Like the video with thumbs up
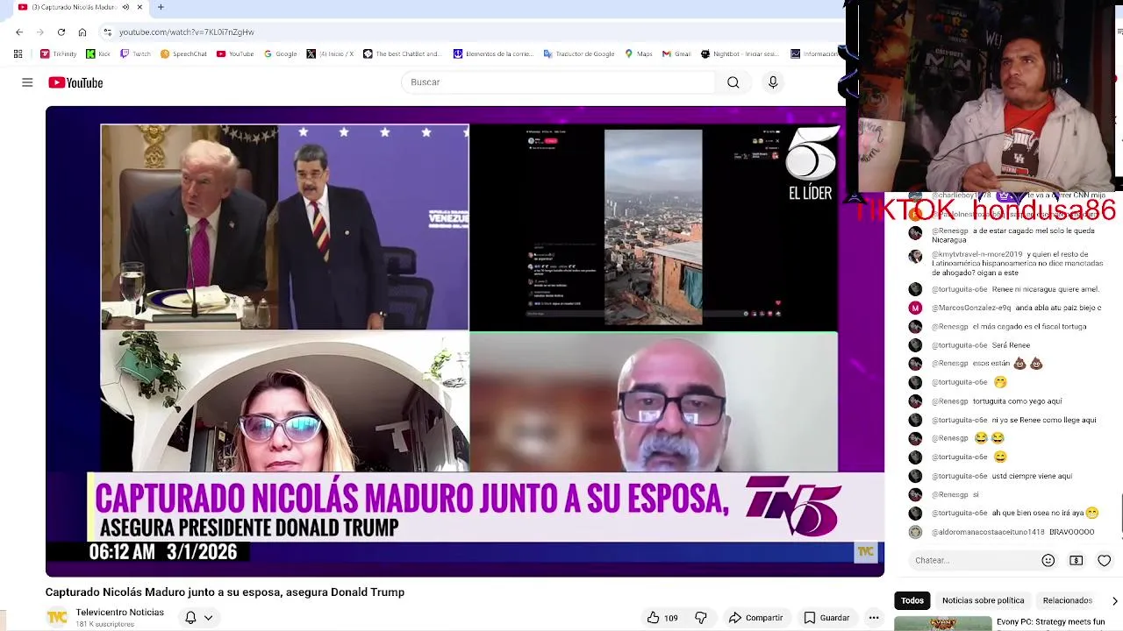1123x631 pixels. point(662,618)
